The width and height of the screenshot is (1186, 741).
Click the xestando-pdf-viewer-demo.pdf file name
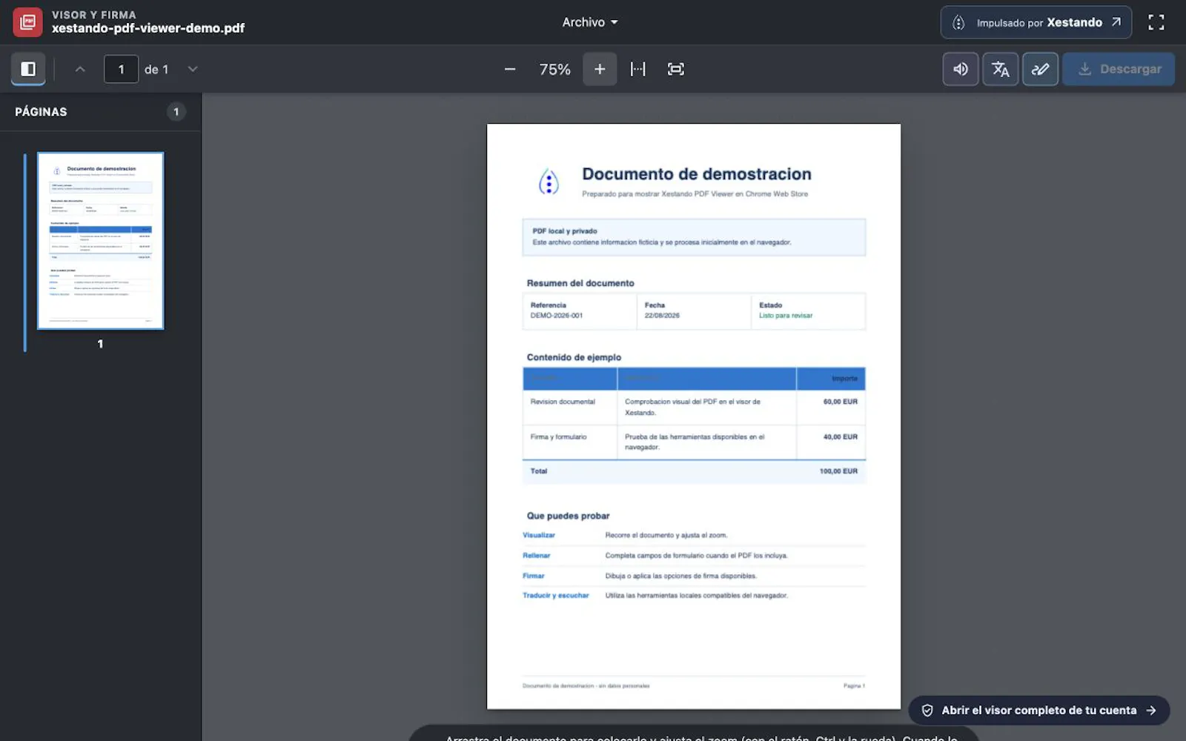coord(148,28)
